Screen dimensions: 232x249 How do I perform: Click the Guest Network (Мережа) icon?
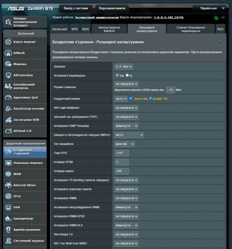point(8,64)
